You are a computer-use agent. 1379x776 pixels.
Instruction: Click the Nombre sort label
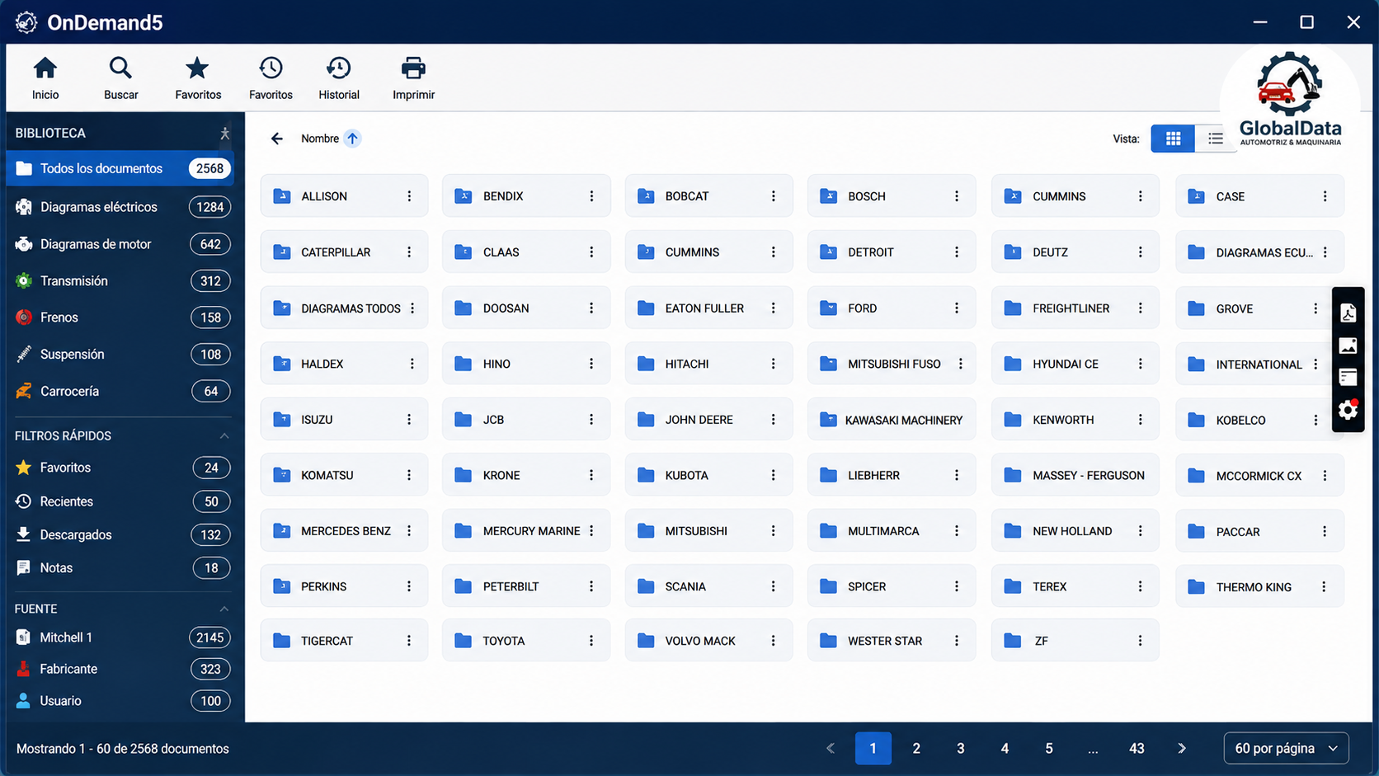pyautogui.click(x=320, y=139)
